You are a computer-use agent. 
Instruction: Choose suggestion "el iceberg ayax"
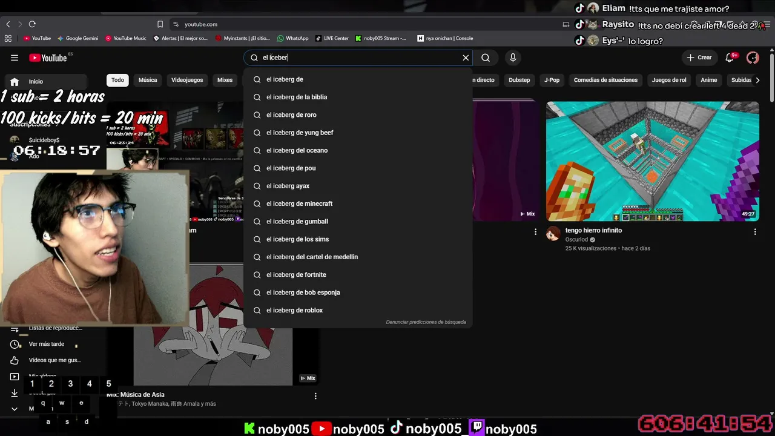(x=358, y=186)
